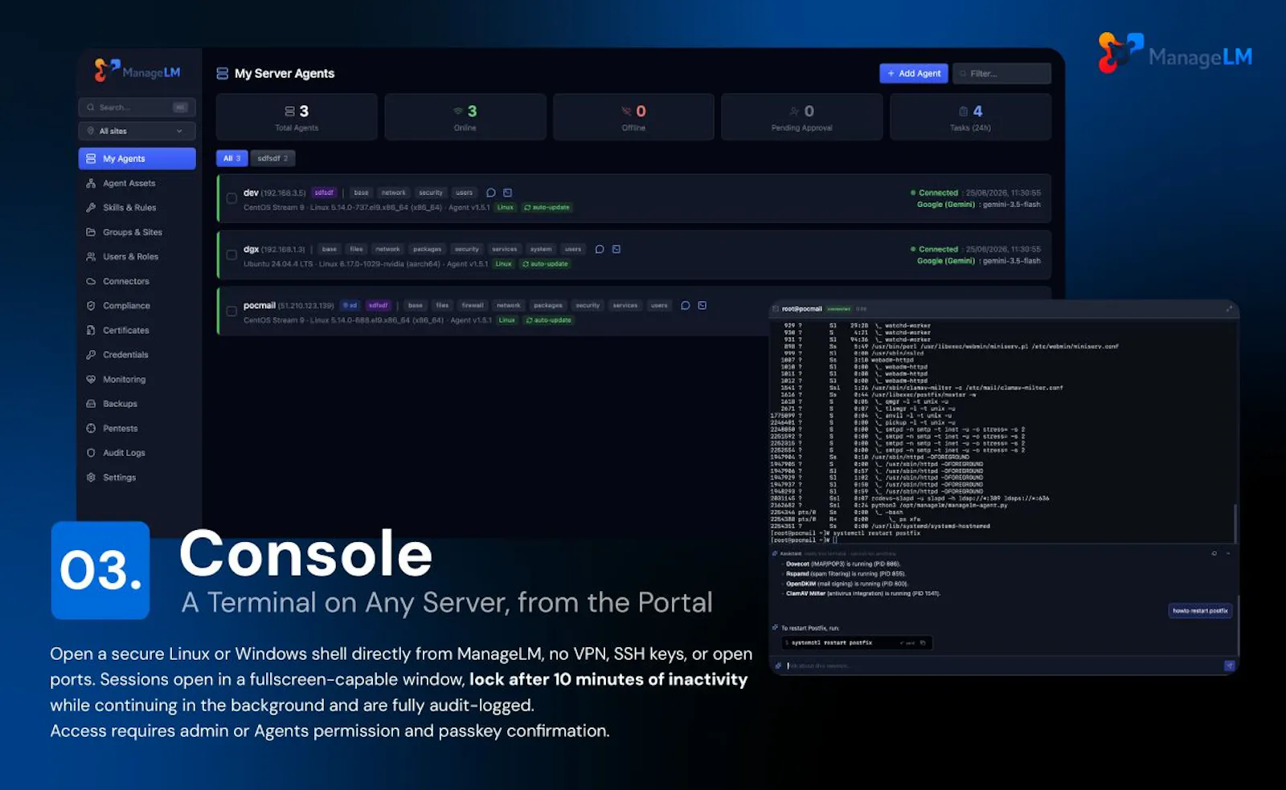
Task: Click Skills & Rules wrench icon
Action: click(91, 207)
